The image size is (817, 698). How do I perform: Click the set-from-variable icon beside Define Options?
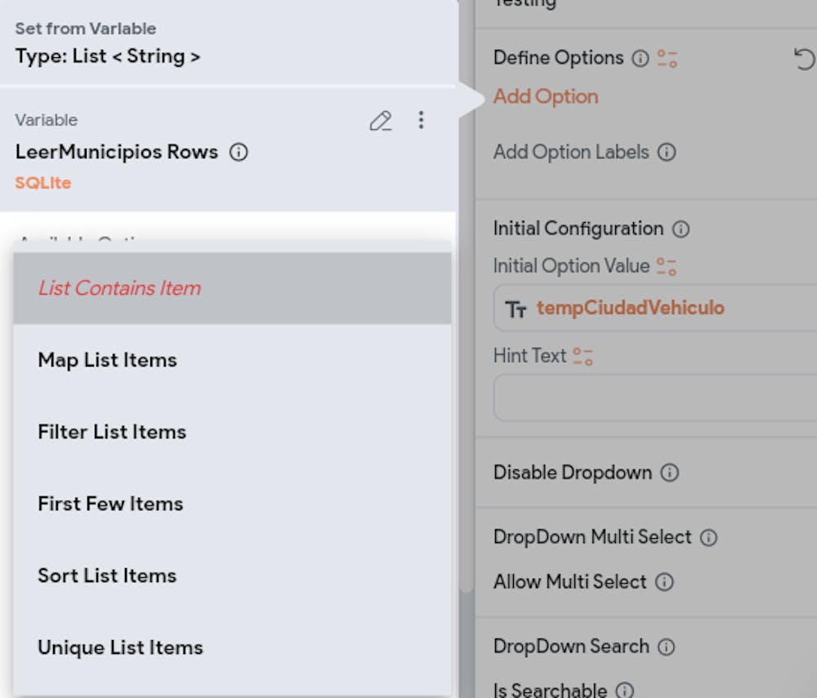click(667, 59)
